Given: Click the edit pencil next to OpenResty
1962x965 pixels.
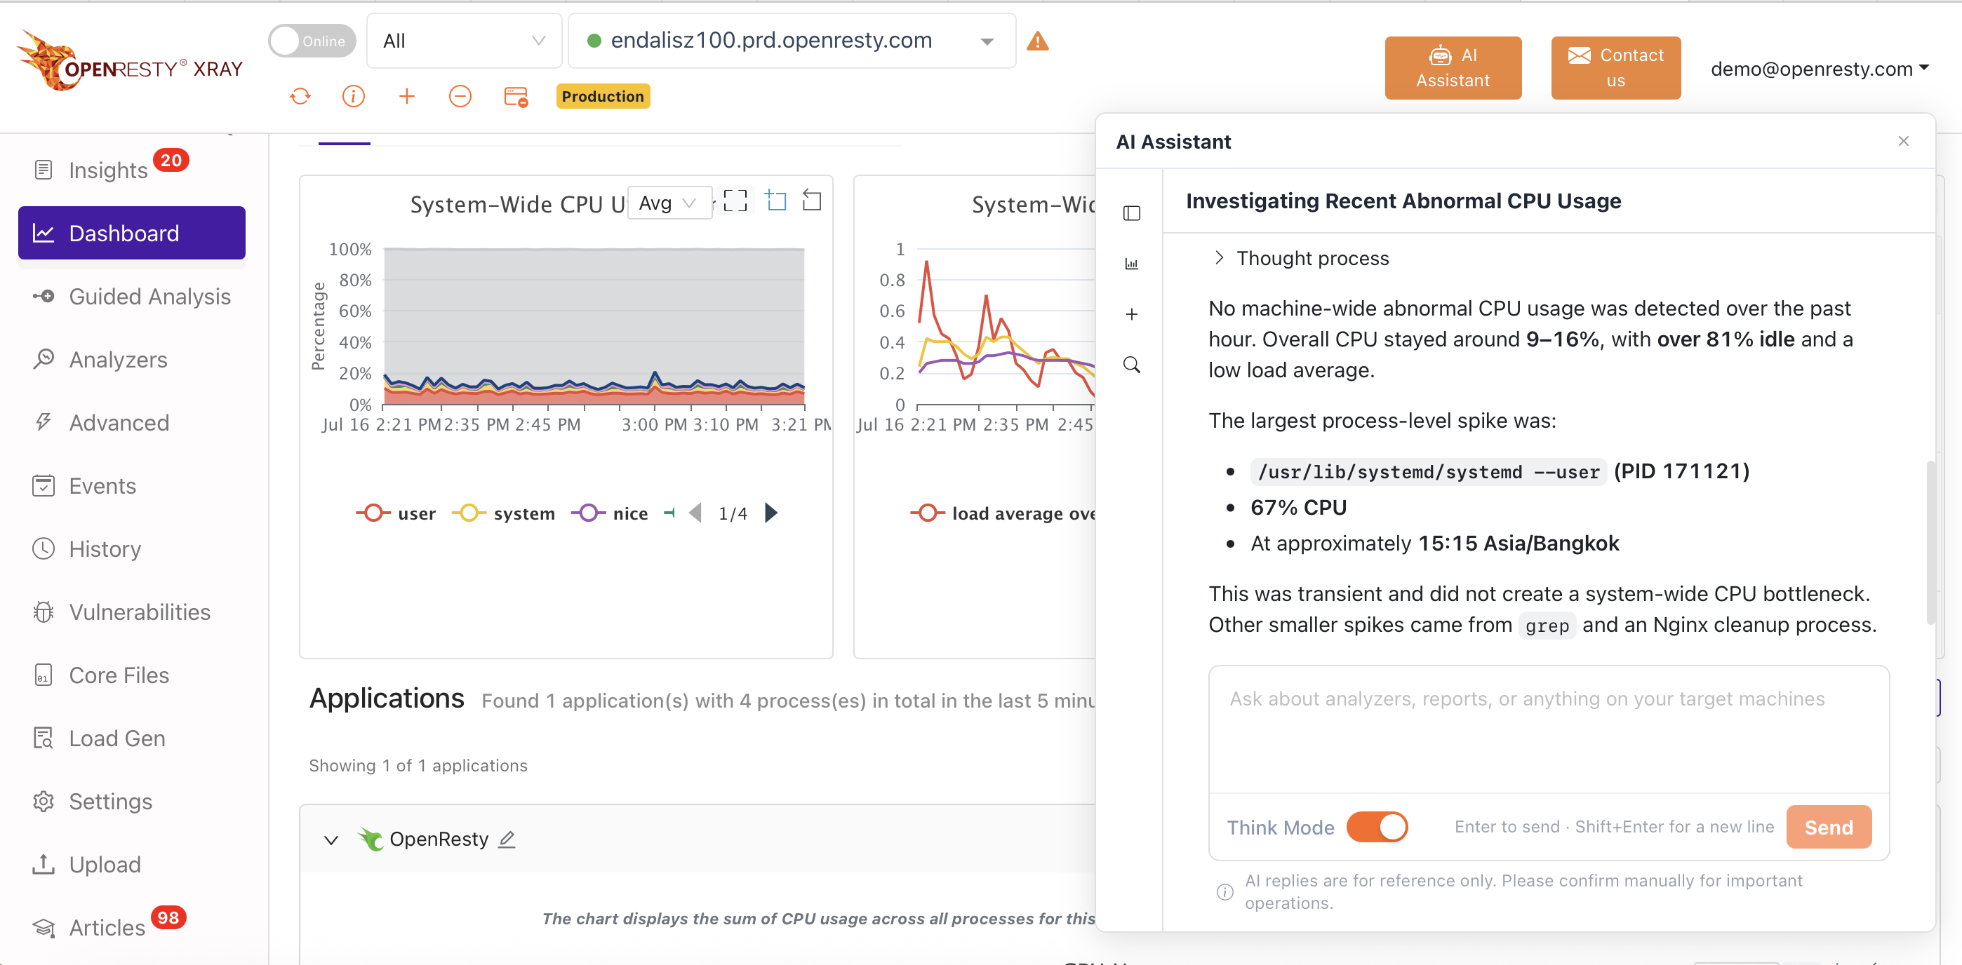Looking at the screenshot, I should coord(507,839).
